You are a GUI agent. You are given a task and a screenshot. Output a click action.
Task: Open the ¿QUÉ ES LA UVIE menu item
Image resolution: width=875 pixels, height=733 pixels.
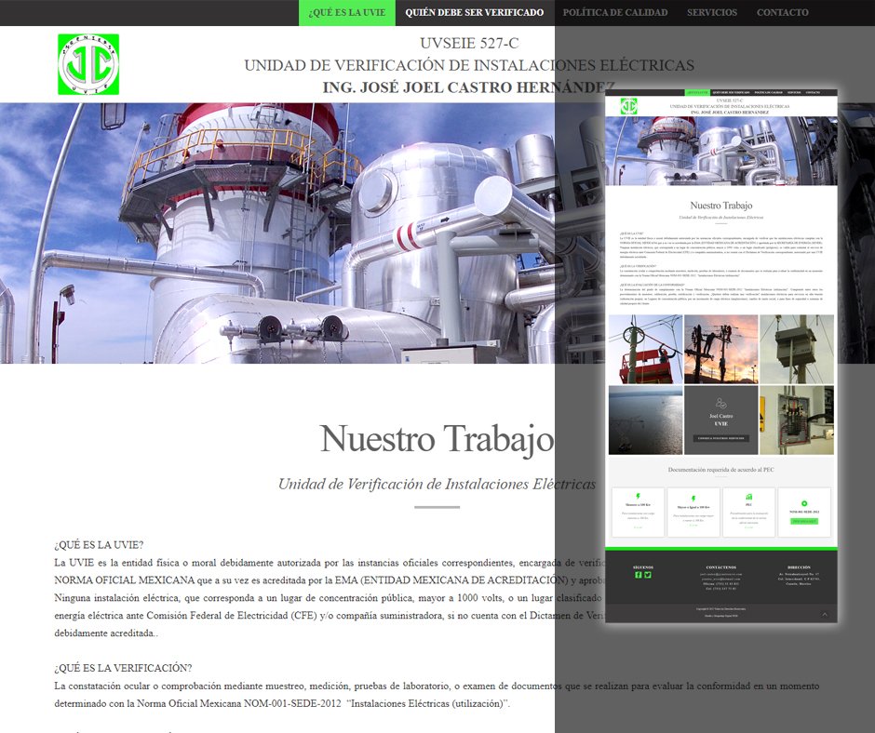[334, 13]
